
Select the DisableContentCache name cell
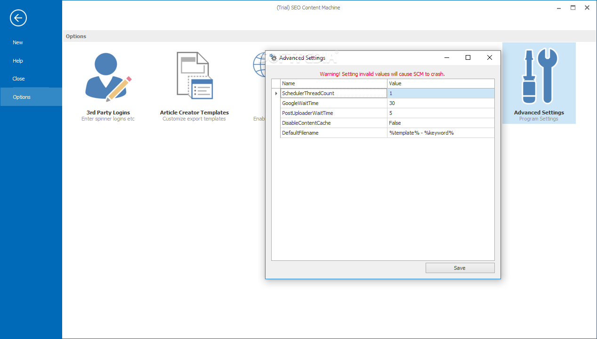334,123
